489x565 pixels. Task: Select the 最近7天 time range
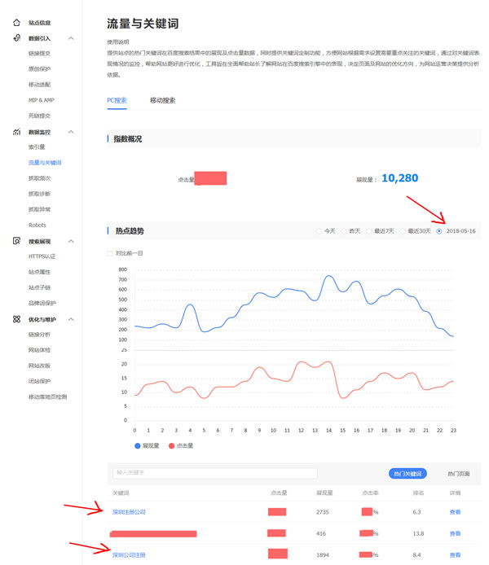[369, 231]
